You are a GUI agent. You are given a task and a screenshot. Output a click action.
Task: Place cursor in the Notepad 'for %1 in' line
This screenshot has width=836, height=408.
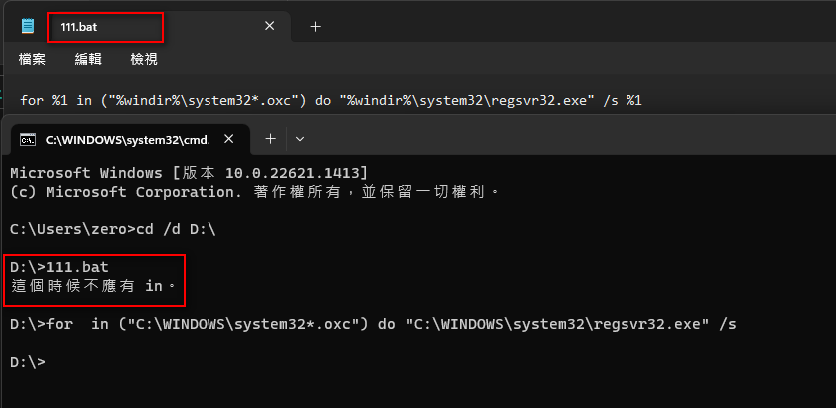tap(330, 100)
